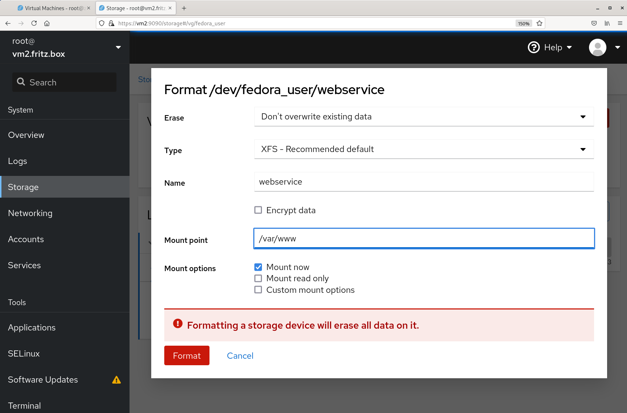Screen dimensions: 627x413
Task: Go to browser home icon
Action: 47,24
